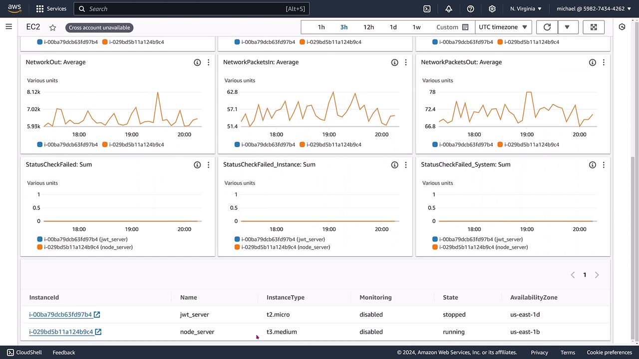Open the UTC timezone dropdown
This screenshot has height=359, width=639.
click(503, 27)
